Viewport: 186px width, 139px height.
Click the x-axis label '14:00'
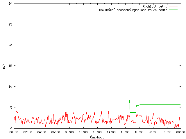point(111,132)
